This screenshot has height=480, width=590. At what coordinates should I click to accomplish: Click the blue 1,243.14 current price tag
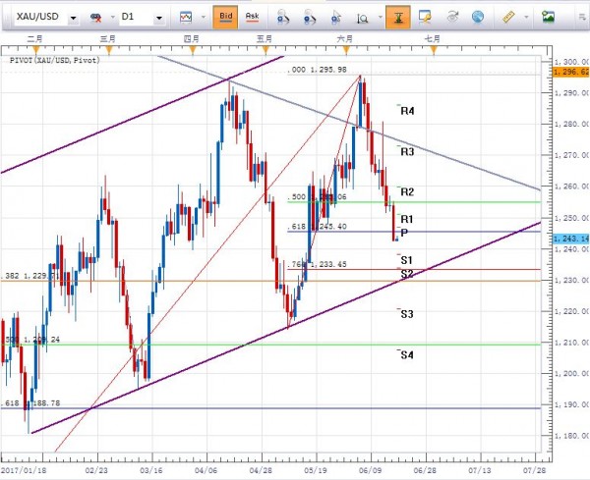(570, 239)
